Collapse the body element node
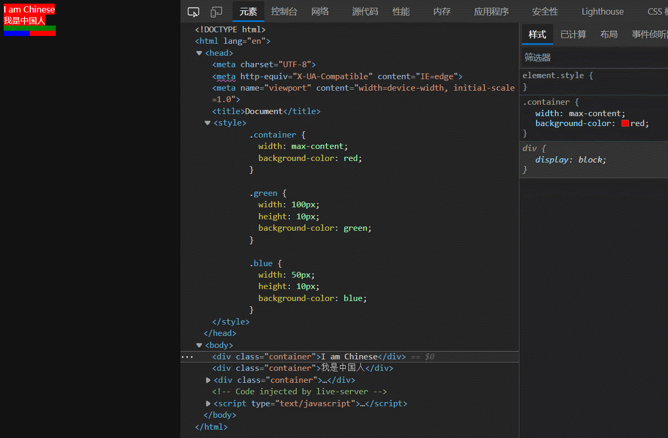 [199, 345]
